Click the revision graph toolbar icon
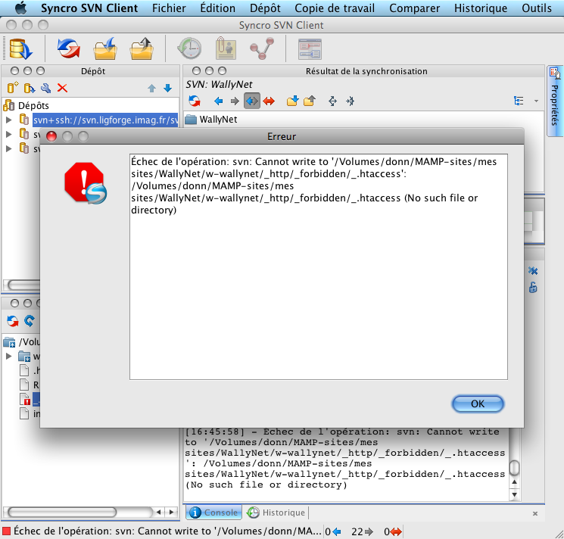 pos(262,48)
